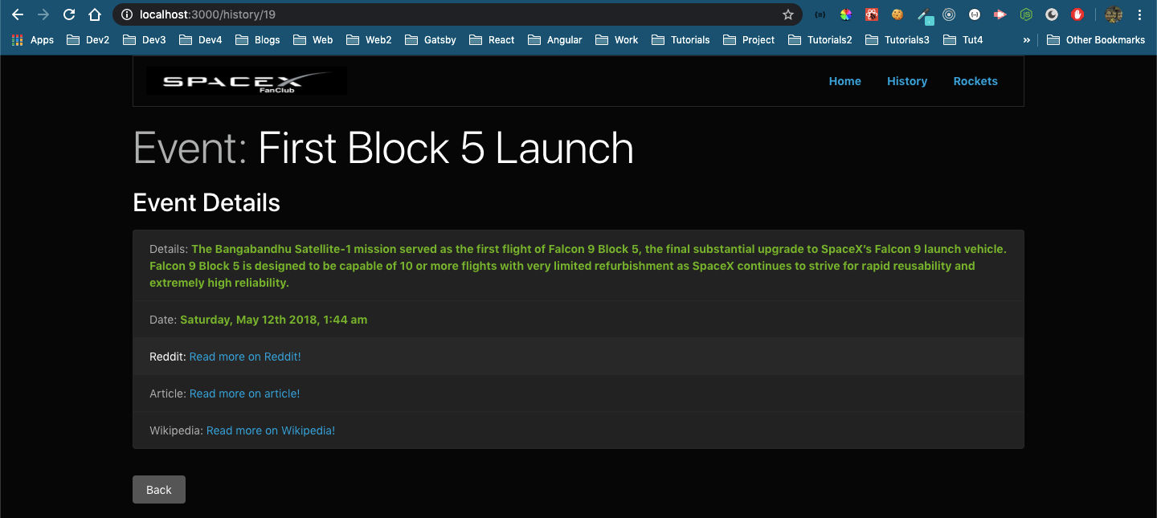The width and height of the screenshot is (1157, 518).
Task: Go to the Rockets nav item
Action: click(x=975, y=81)
